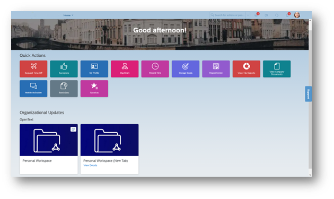The width and height of the screenshot is (334, 199).
Task: Click the notifications bell icon
Action: pyautogui.click(x=287, y=15)
